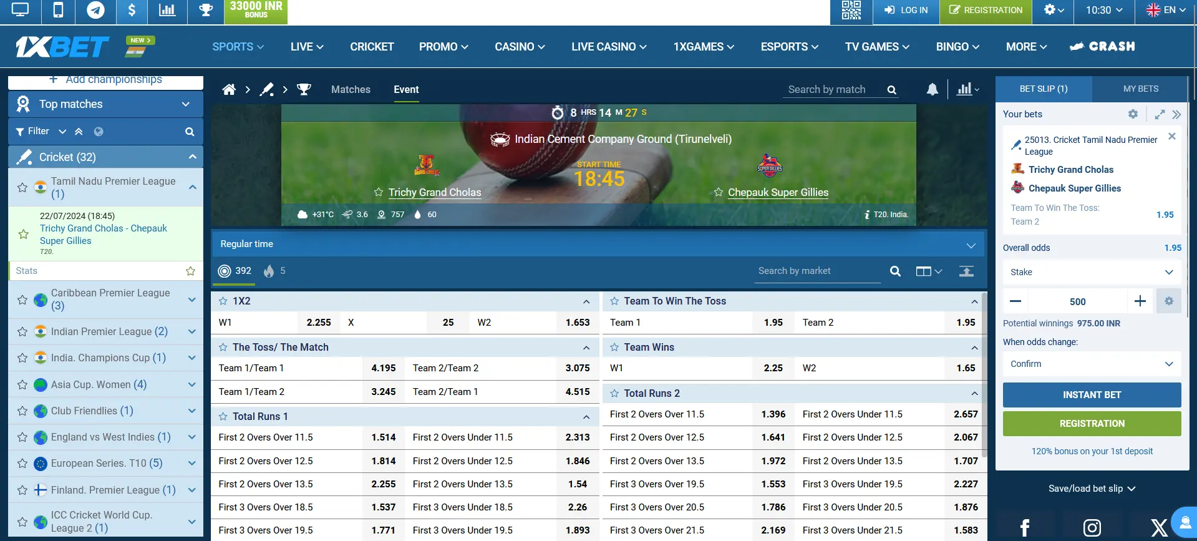Open X social icon
1197x541 pixels.
pyautogui.click(x=1159, y=527)
